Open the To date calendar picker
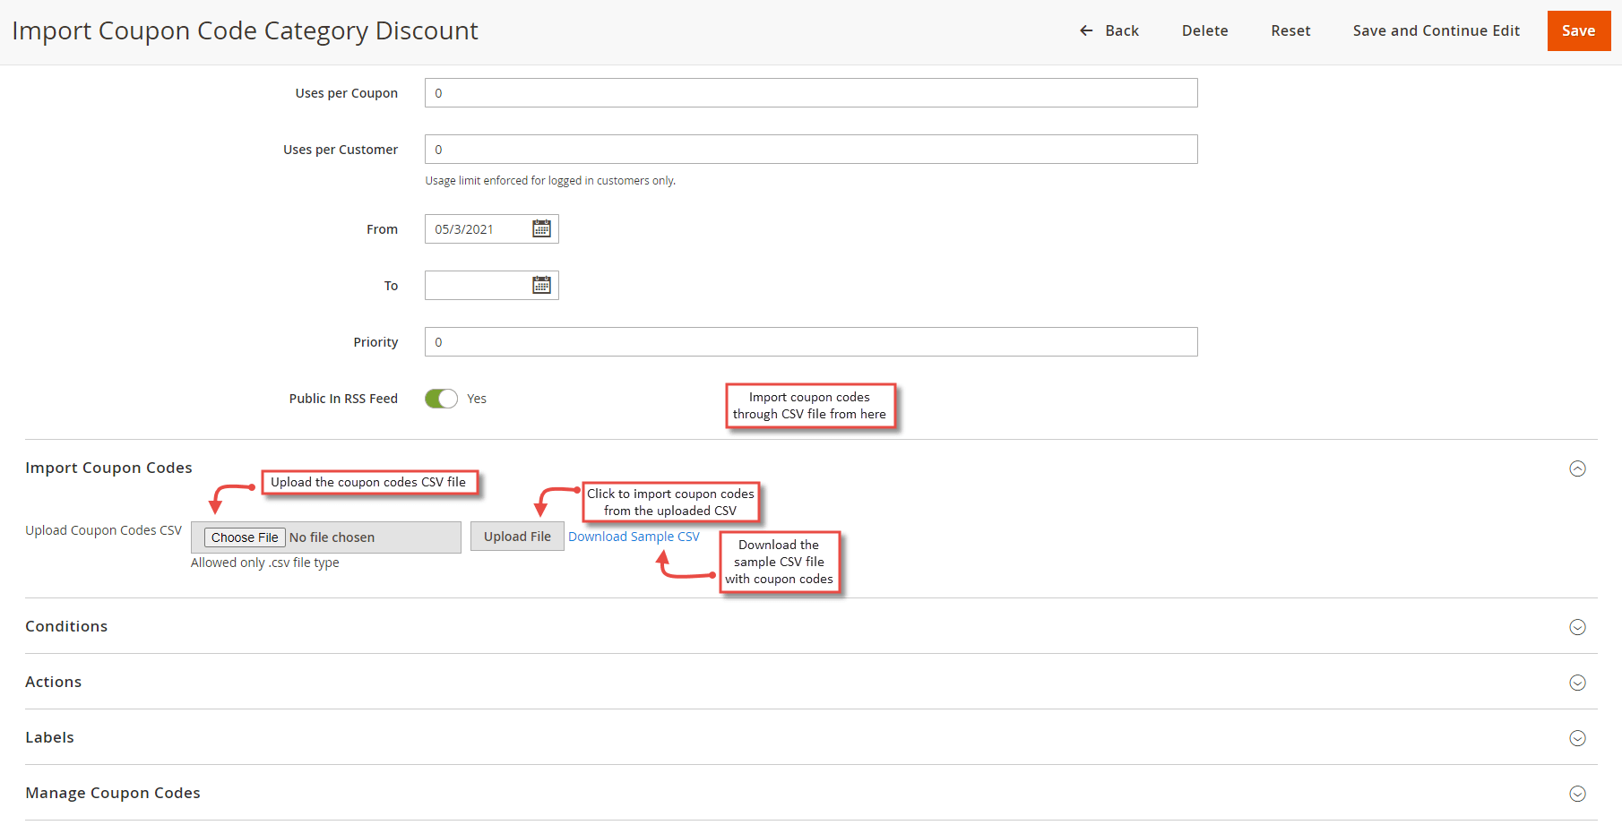This screenshot has height=825, width=1622. coord(541,285)
